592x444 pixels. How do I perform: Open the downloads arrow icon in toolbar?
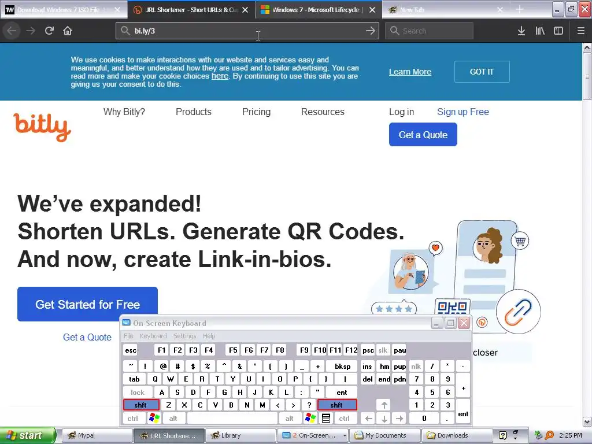[521, 31]
